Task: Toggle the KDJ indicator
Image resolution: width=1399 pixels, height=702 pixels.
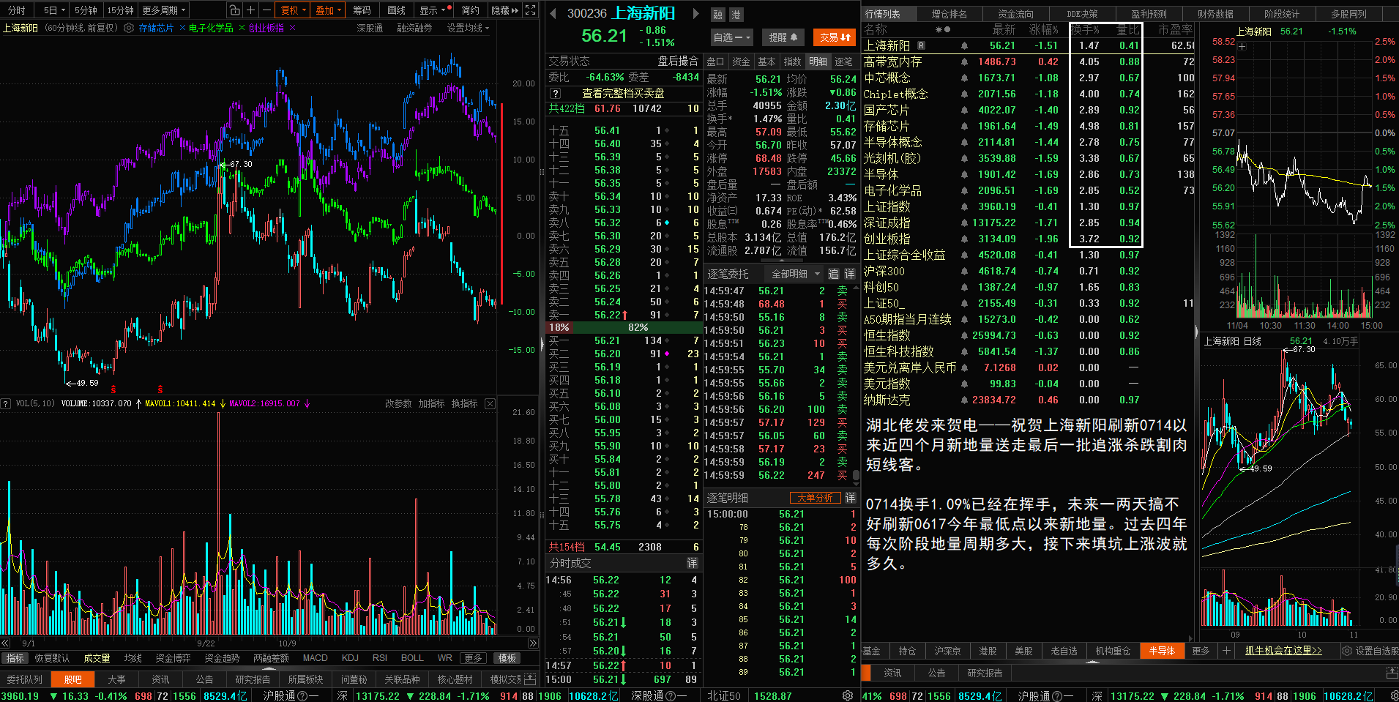Action: (x=350, y=658)
